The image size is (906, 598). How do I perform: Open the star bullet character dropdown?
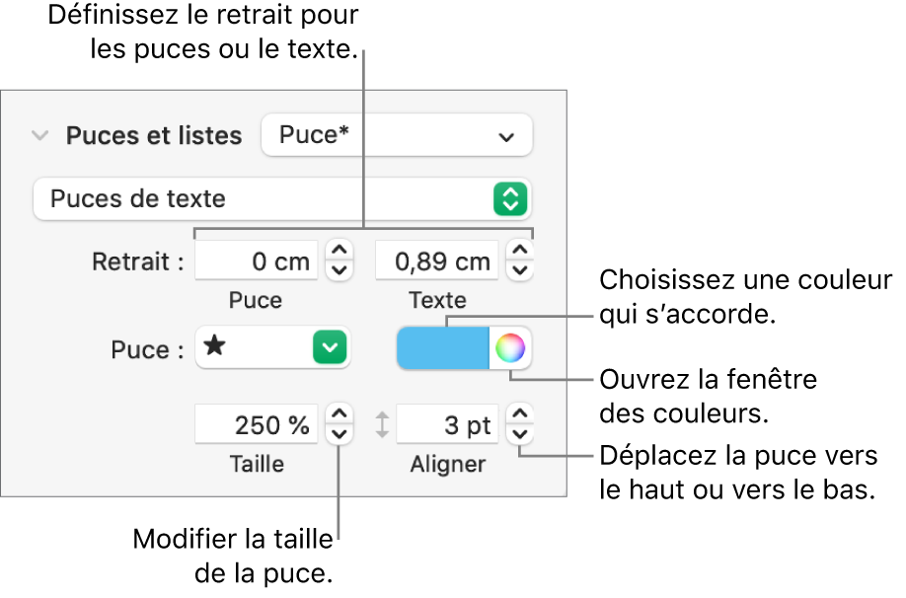pos(332,348)
